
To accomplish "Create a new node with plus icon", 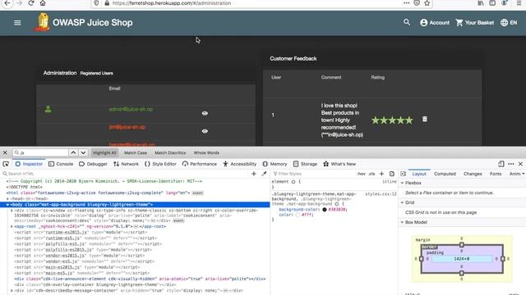I will (x=254, y=174).
